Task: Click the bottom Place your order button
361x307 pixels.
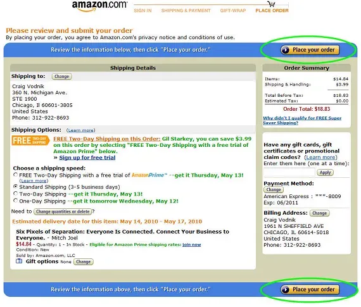Action: 310,289
